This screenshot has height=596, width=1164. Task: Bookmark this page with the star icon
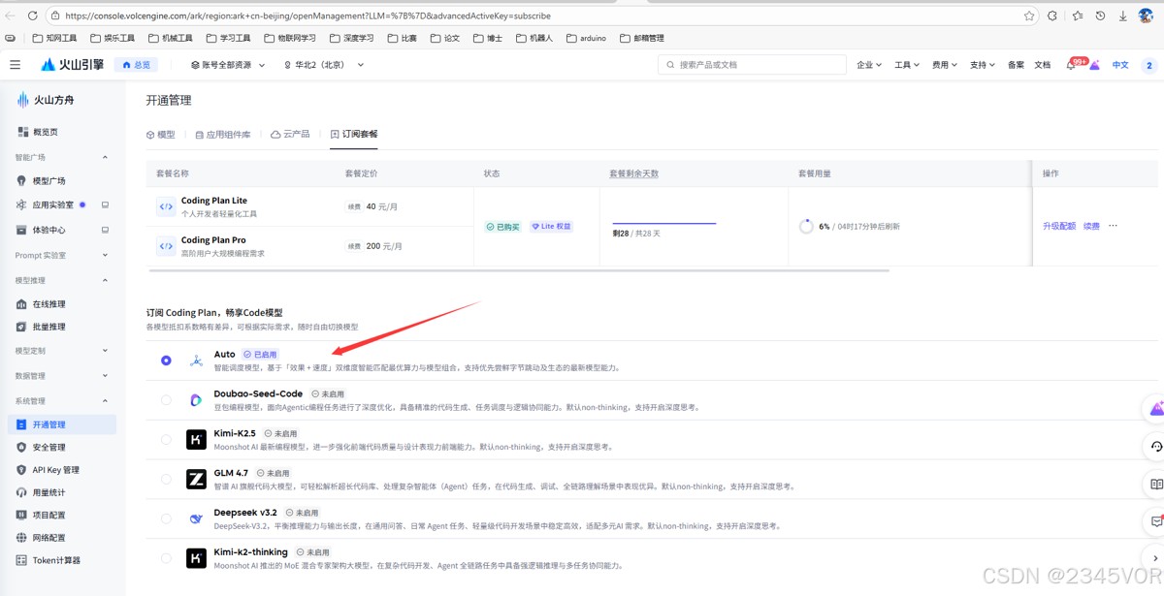[1029, 16]
